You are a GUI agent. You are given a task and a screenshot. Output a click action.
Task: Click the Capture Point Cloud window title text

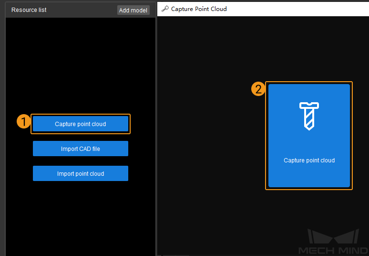(199, 9)
